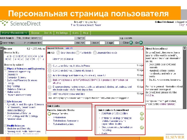Click the Manage Favorites heart icon
Viewport: 187px width, 140px height.
49,114
